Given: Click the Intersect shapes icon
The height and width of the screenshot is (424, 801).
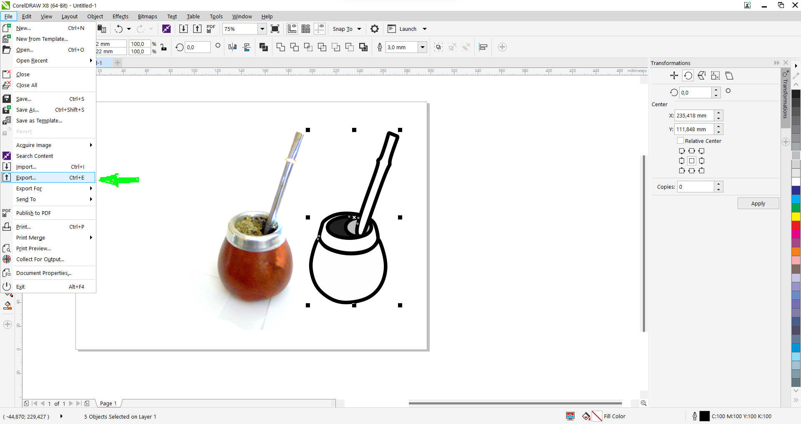Looking at the screenshot, I should 308,47.
